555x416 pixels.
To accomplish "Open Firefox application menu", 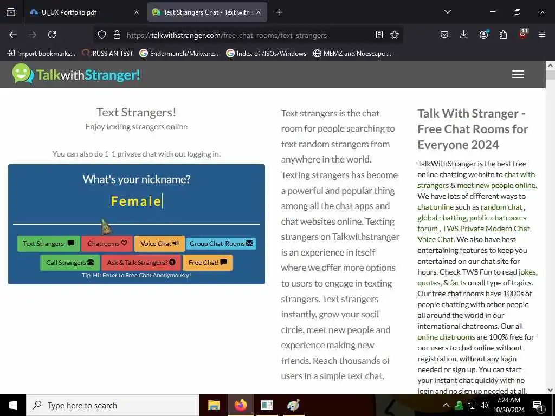I will pyautogui.click(x=542, y=35).
